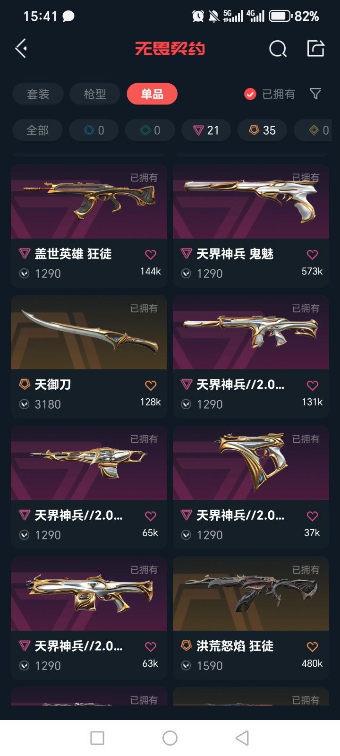Like 天御刀 using its heart icon
340x756 pixels.
pyautogui.click(x=151, y=386)
